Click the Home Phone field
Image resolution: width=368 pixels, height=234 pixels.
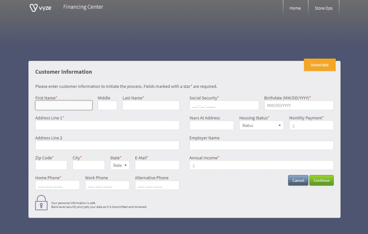click(57, 185)
